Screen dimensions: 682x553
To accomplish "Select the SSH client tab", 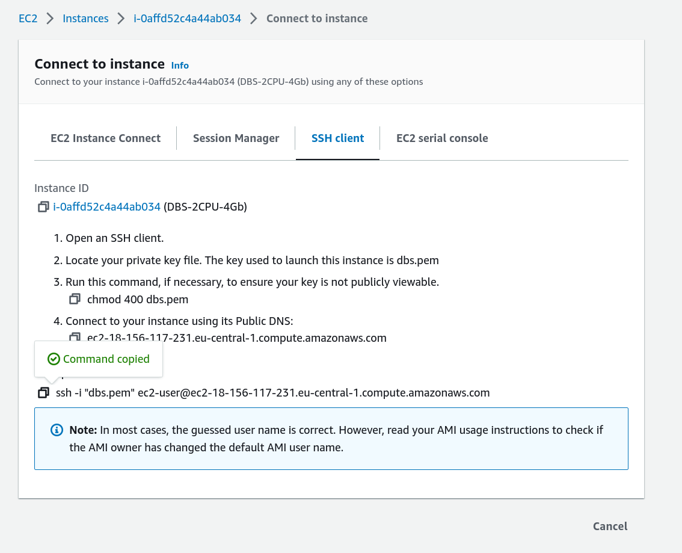I will click(x=337, y=138).
